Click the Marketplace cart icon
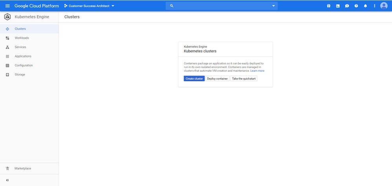392x186 pixels. coord(7,168)
